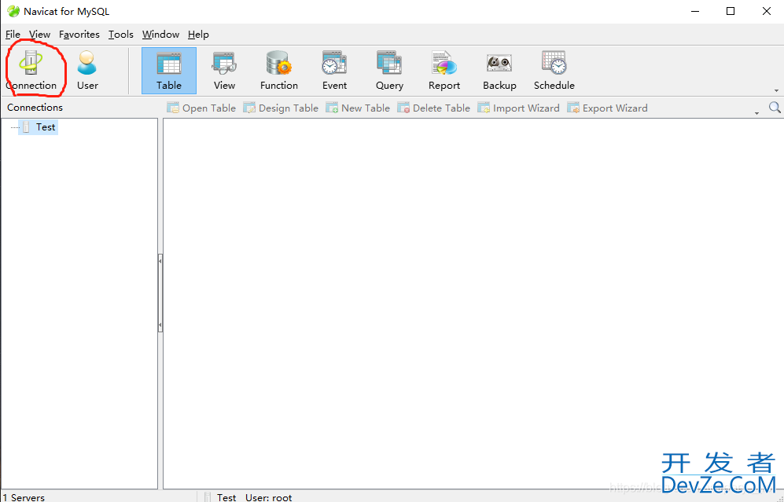
Task: Click the '1 Servers' status text
Action: point(23,497)
